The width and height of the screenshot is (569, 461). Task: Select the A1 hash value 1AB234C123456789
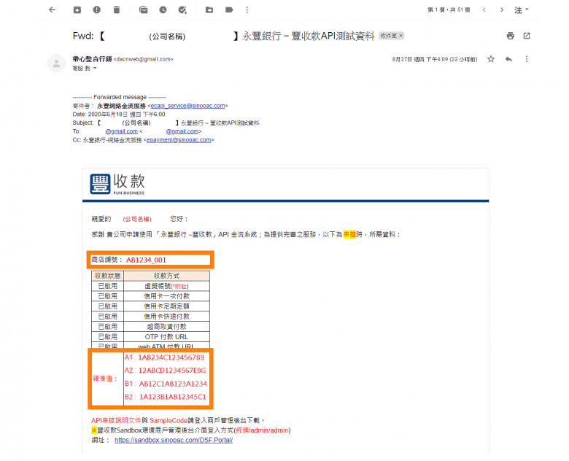click(x=171, y=357)
